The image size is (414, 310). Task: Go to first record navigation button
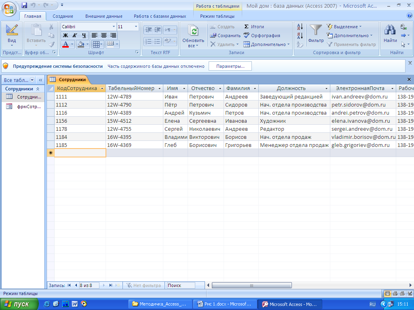click(69, 285)
